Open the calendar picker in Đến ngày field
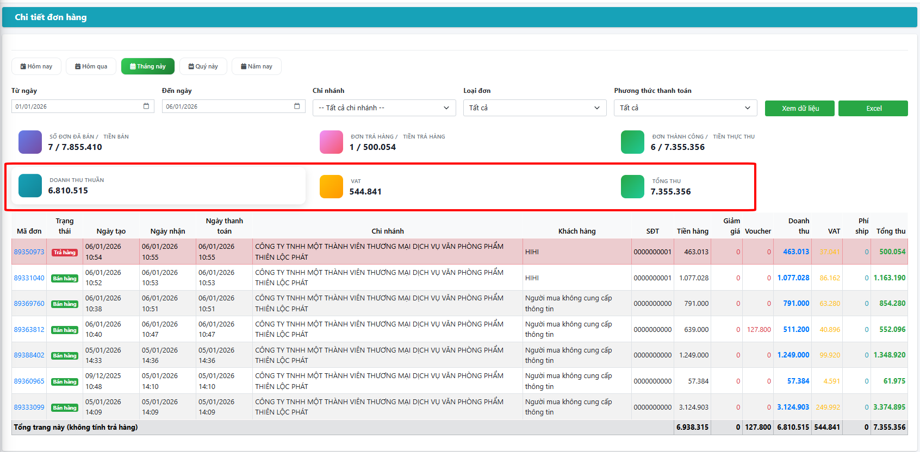This screenshot has height=452, width=920. click(297, 106)
